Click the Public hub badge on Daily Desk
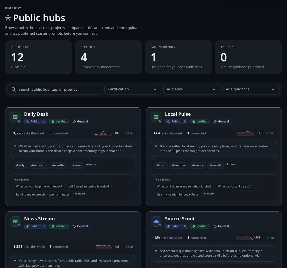Viewport: 287px width, 268px height. click(36, 122)
